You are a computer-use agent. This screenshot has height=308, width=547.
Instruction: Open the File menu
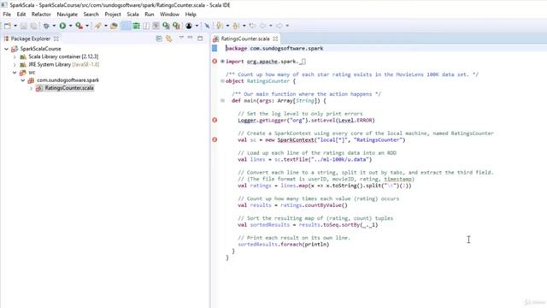click(7, 15)
